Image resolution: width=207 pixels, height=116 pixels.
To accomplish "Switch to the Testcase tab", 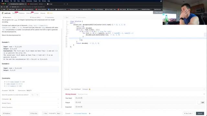I will (67, 89).
